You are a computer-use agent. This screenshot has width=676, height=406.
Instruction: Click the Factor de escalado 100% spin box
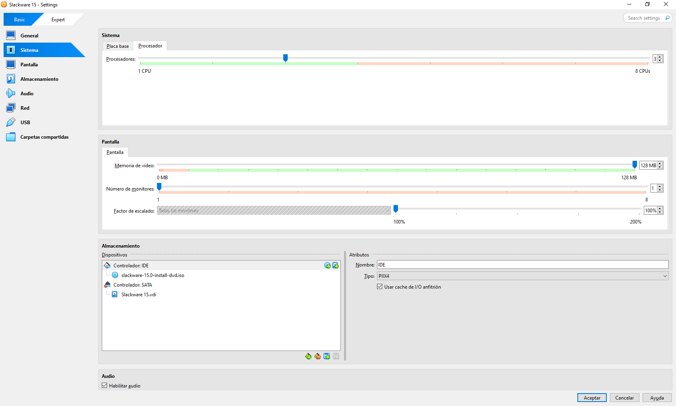(x=654, y=210)
